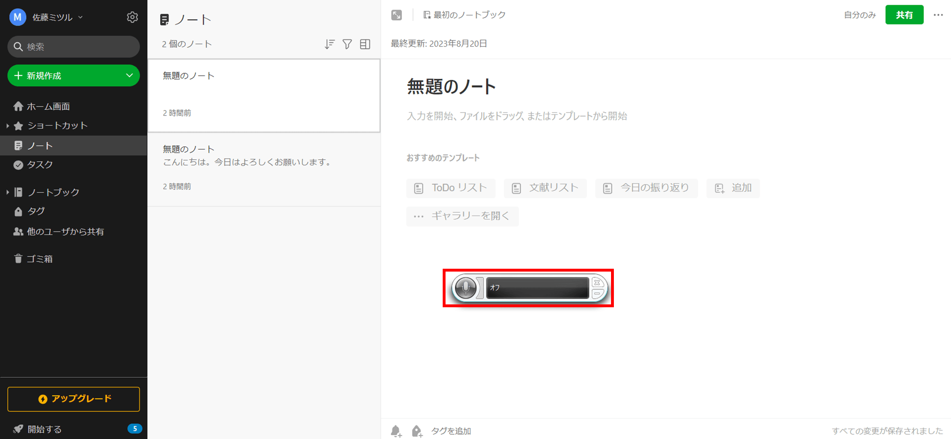Select ノート in the sidebar

click(74, 146)
